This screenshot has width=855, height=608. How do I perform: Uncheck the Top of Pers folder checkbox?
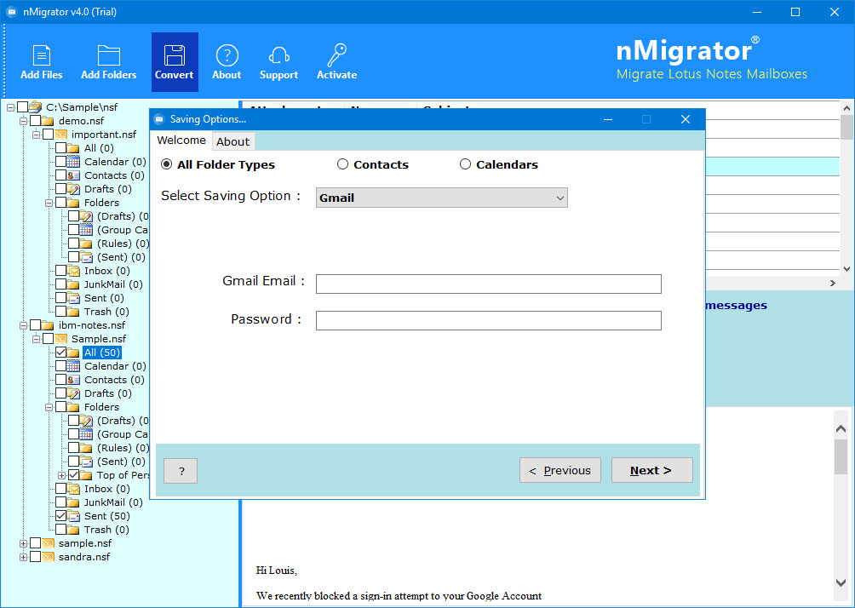[x=73, y=475]
